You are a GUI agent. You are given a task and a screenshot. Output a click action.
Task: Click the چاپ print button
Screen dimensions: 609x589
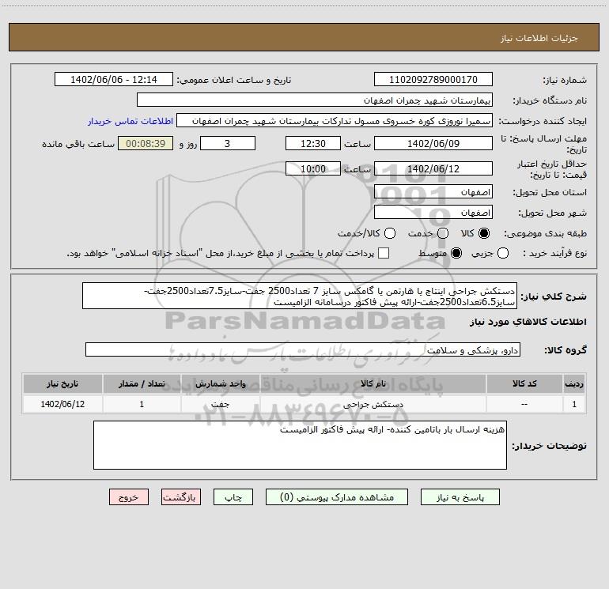tap(233, 497)
